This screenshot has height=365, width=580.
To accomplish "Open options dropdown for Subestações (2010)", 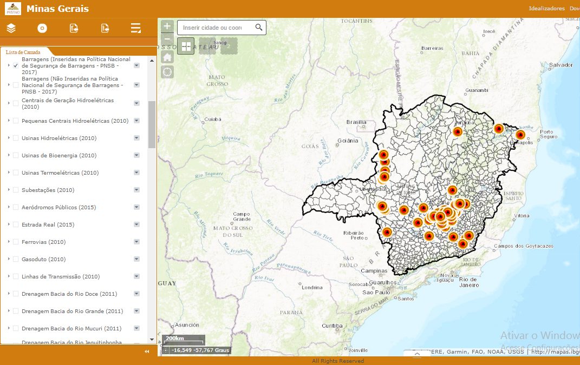I will click(x=136, y=190).
